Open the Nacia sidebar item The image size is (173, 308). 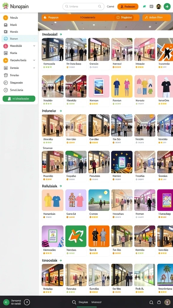point(20,53)
